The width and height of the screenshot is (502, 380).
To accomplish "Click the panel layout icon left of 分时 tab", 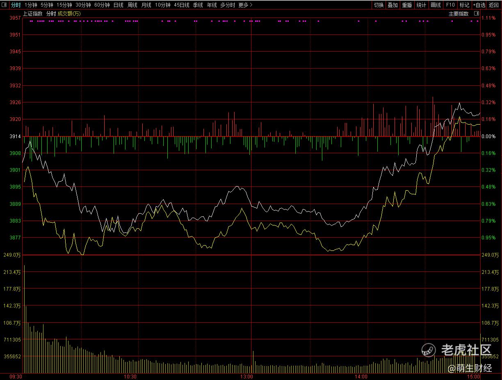I will [5, 5].
